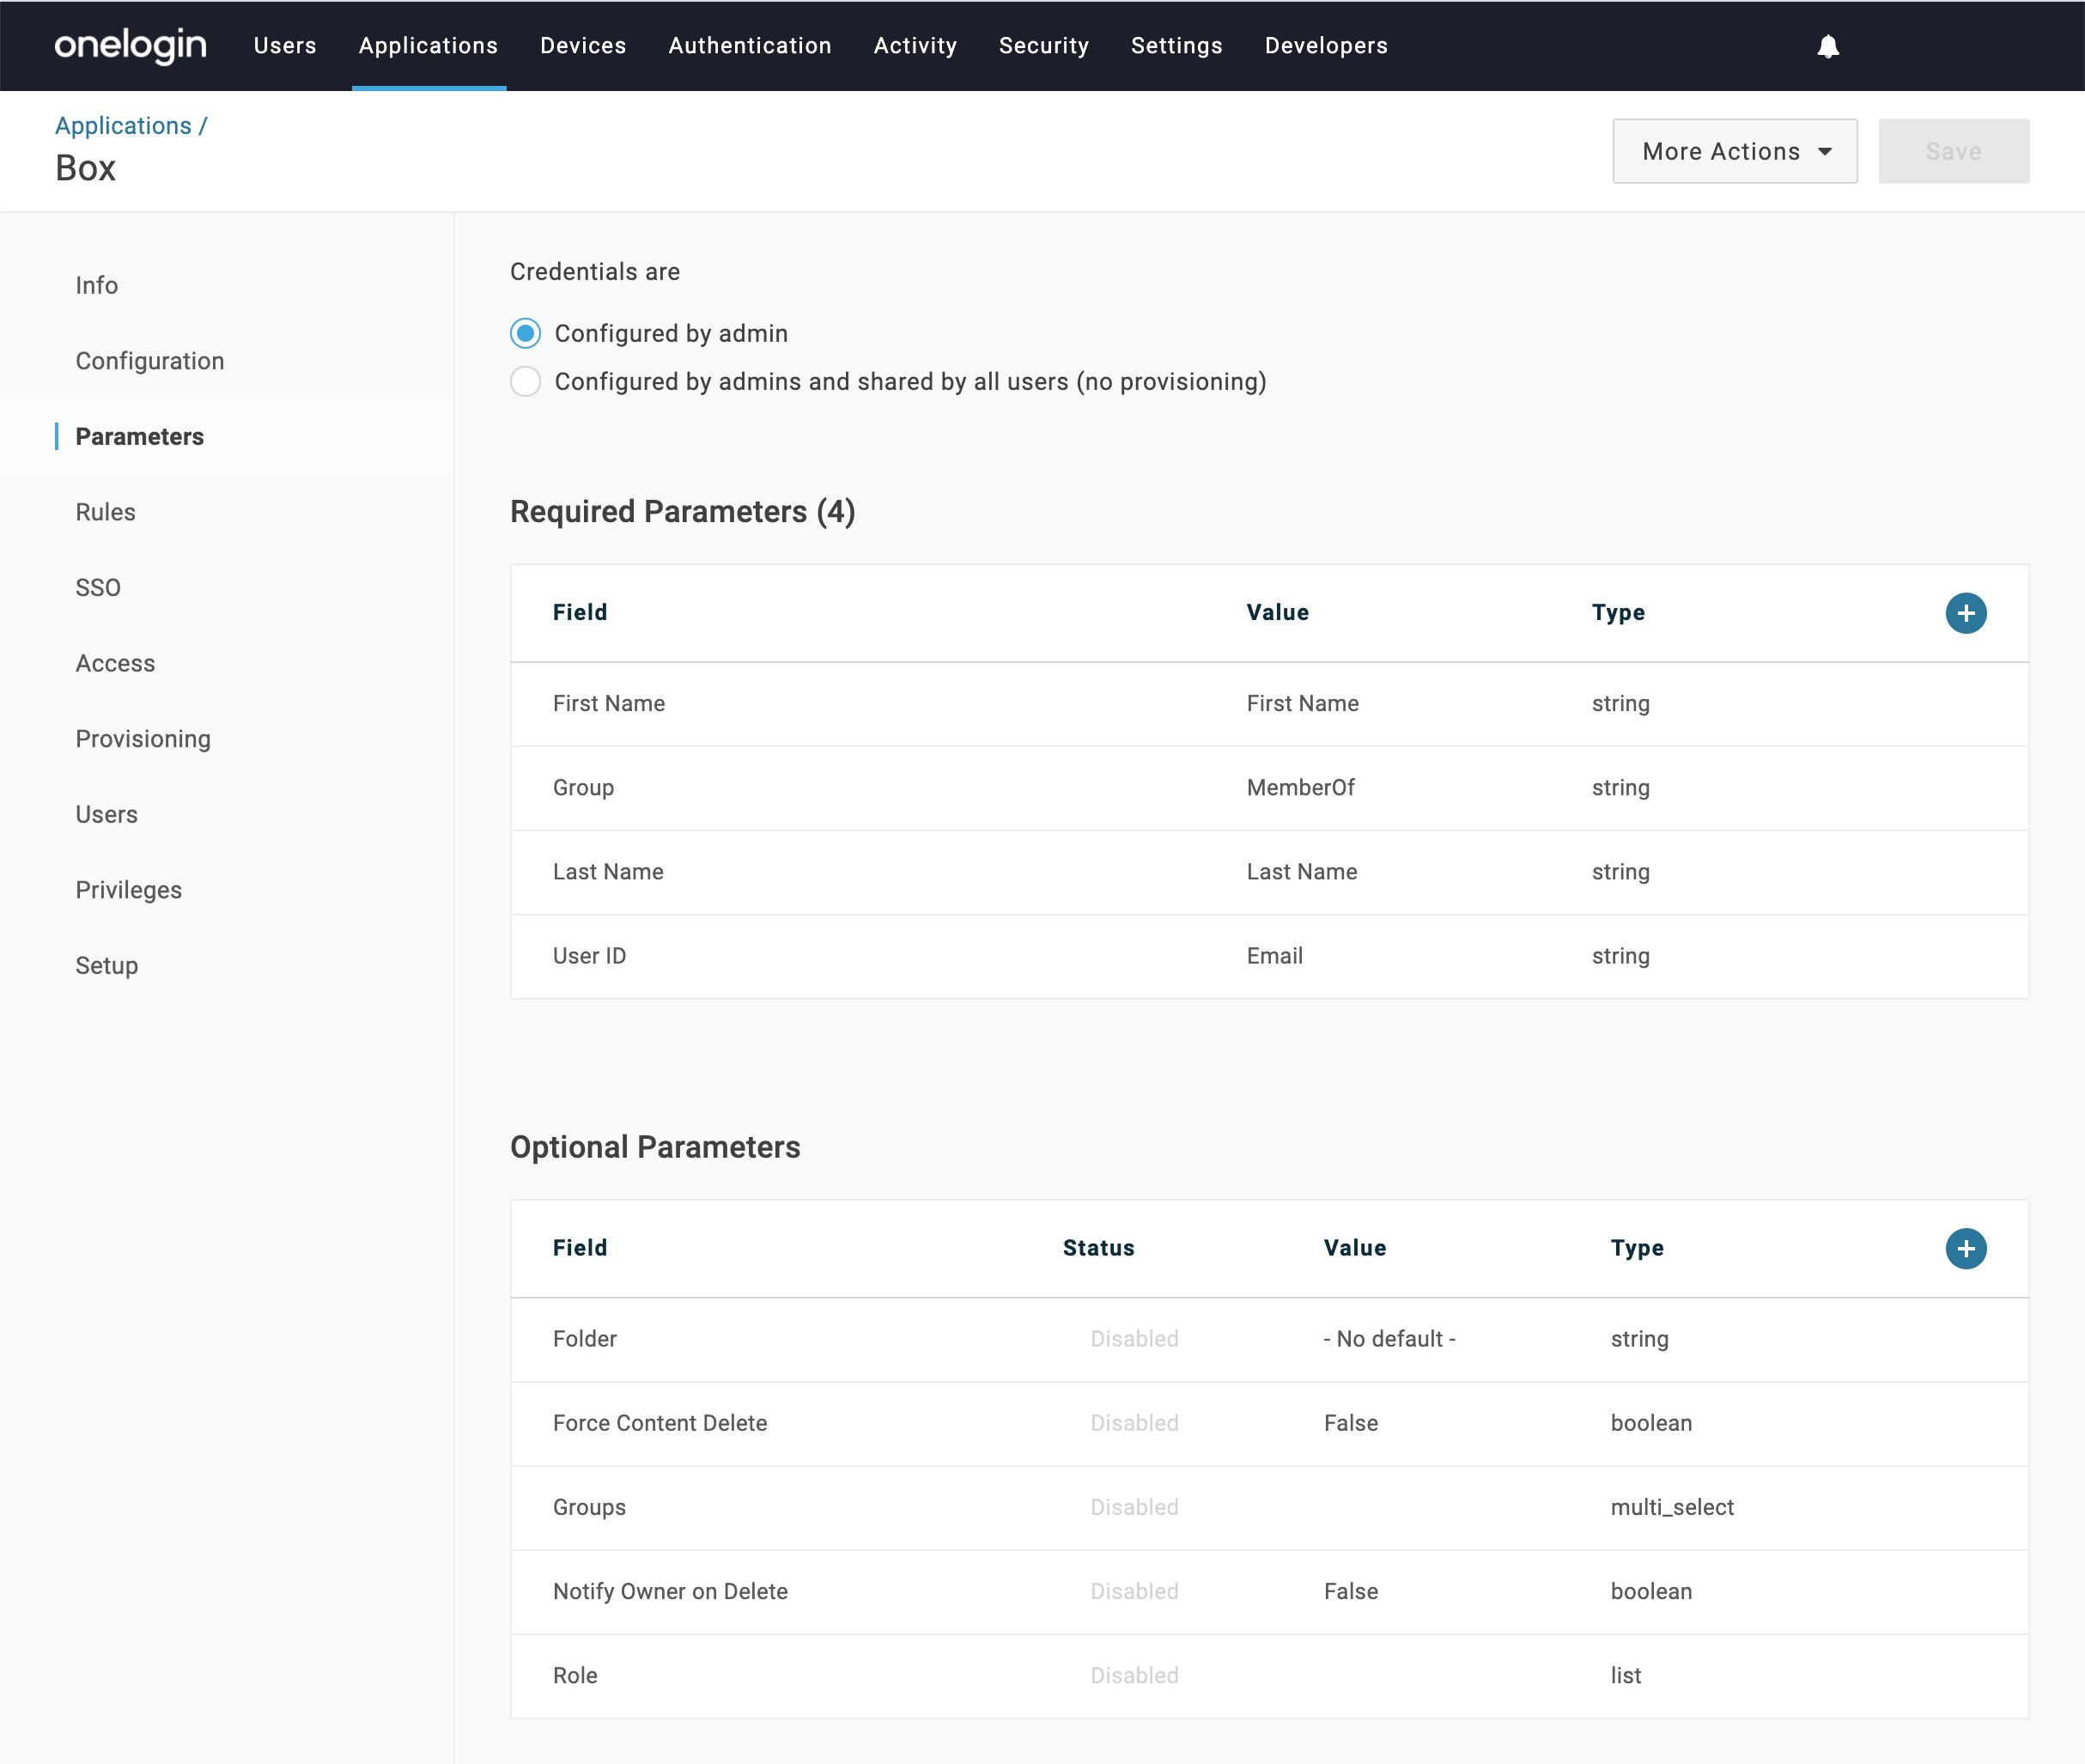Viewport: 2085px width, 1764px height.
Task: Click the Email value cell
Action: pos(1274,956)
